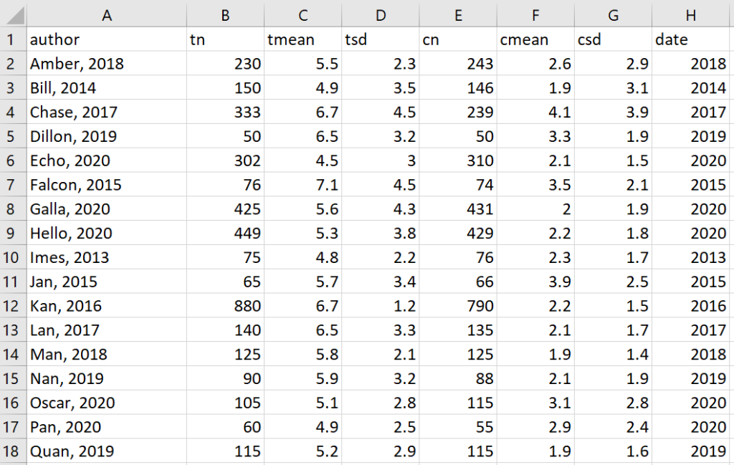This screenshot has height=465, width=734.
Task: Select row number 18 for Quan, 2019
Action: click(x=13, y=451)
